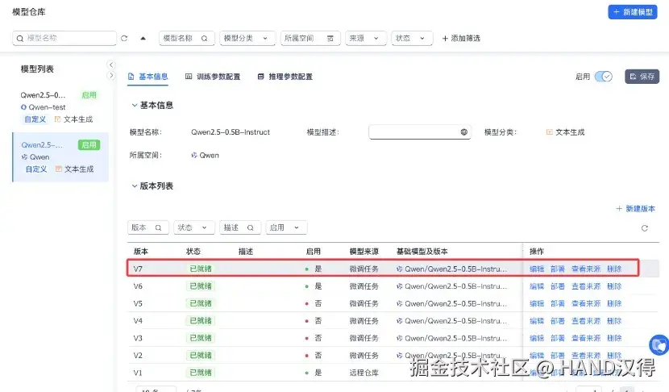
Task: Collapse the 基本信息 section
Action: (135, 105)
